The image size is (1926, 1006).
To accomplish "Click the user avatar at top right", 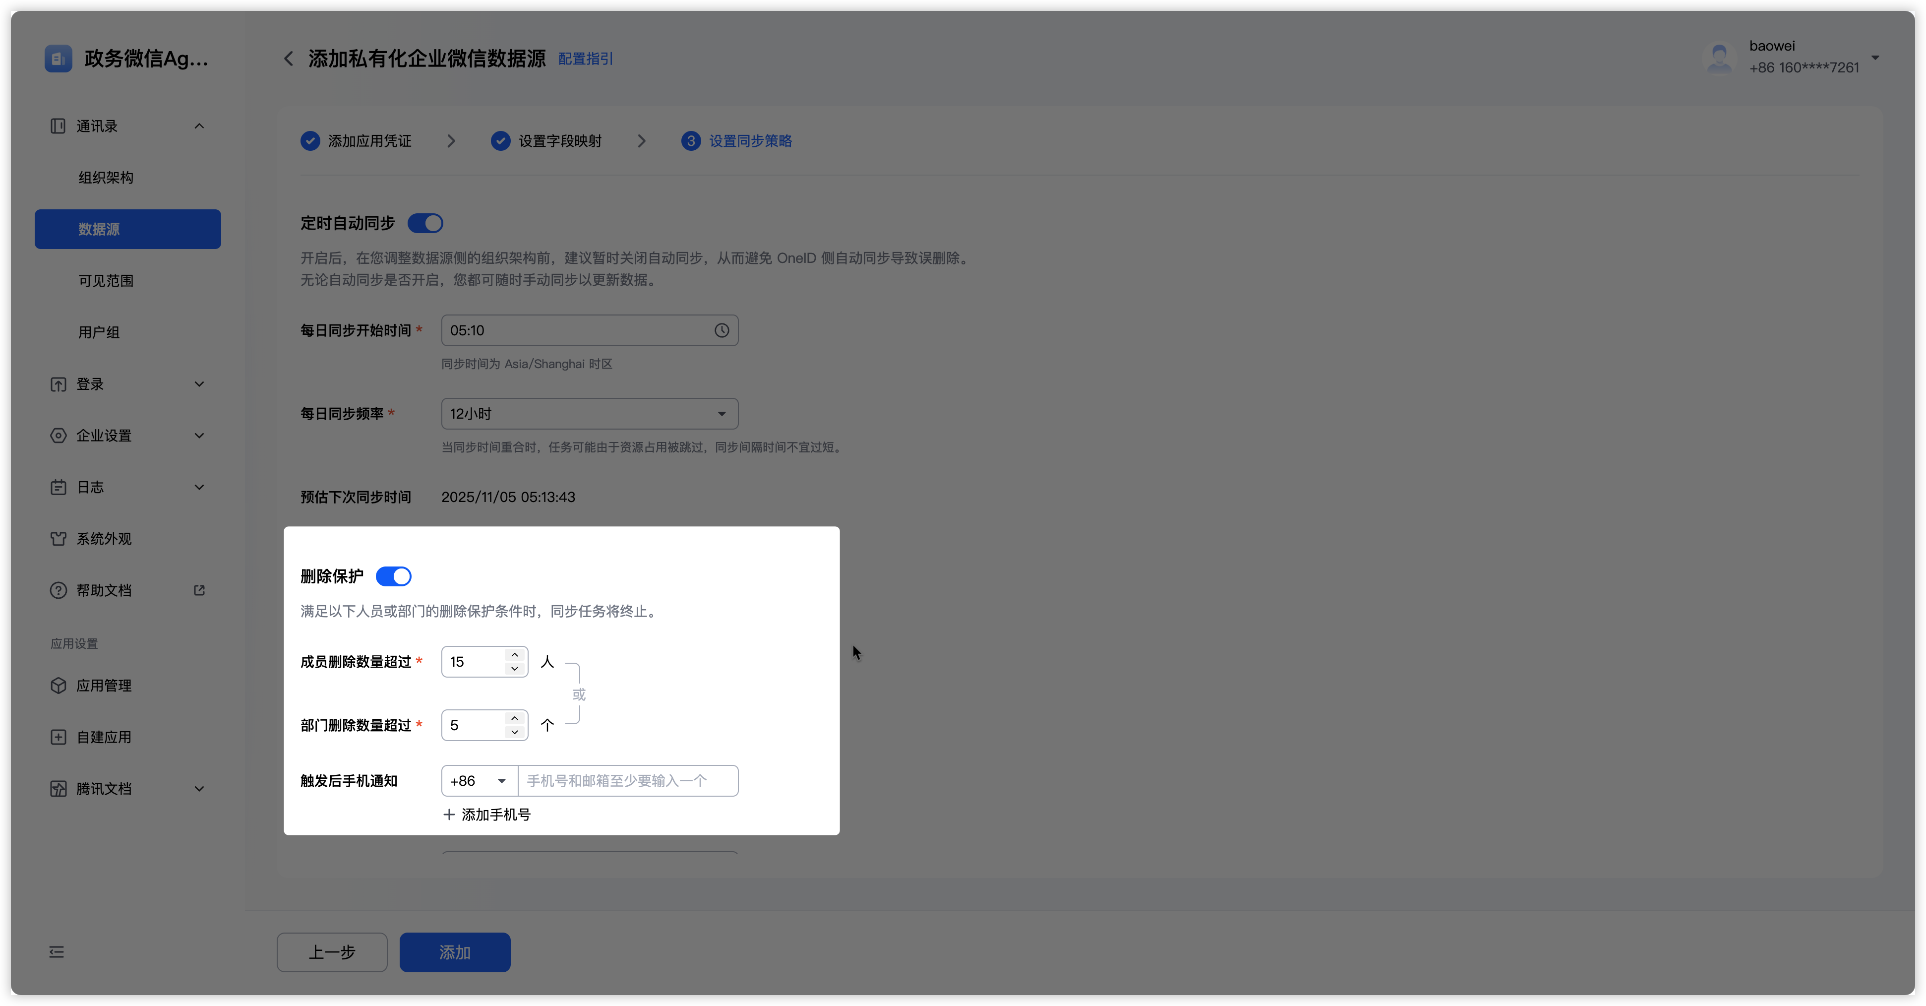I will pyautogui.click(x=1719, y=58).
